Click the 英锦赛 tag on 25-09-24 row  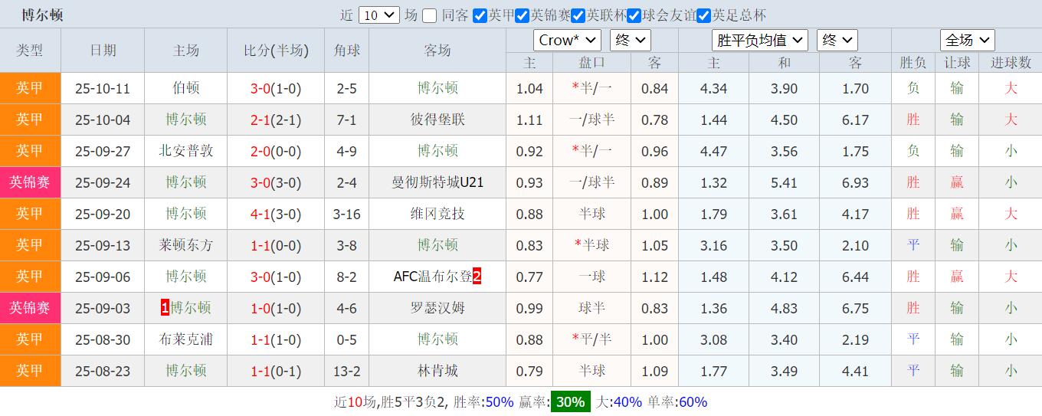[30, 182]
